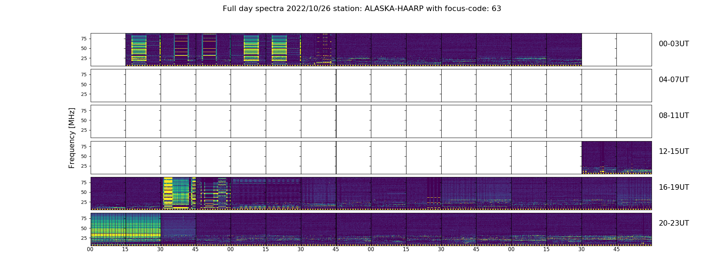Click the last "45" time-axis tick label
This screenshot has height=276, width=724.
click(x=616, y=249)
